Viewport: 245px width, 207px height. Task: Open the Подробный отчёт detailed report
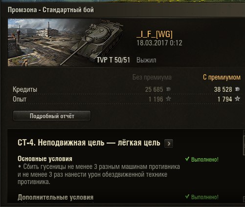[x=52, y=116]
